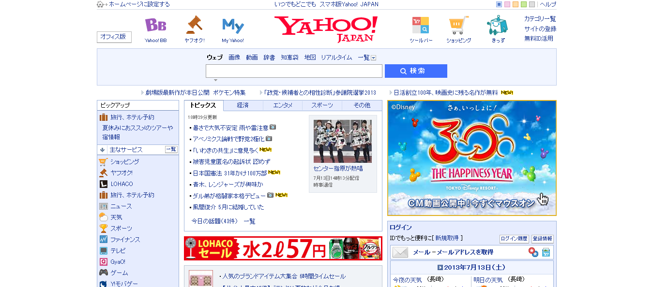
Task: Switch to the スポーツ news tab
Action: coord(322,105)
